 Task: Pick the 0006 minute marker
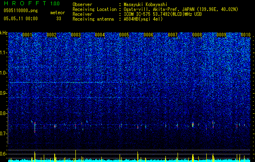pyautogui.click(x=148, y=35)
